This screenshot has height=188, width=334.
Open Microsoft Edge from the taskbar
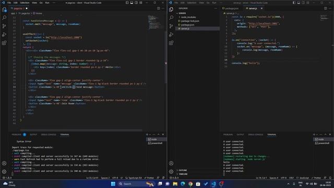183,184
